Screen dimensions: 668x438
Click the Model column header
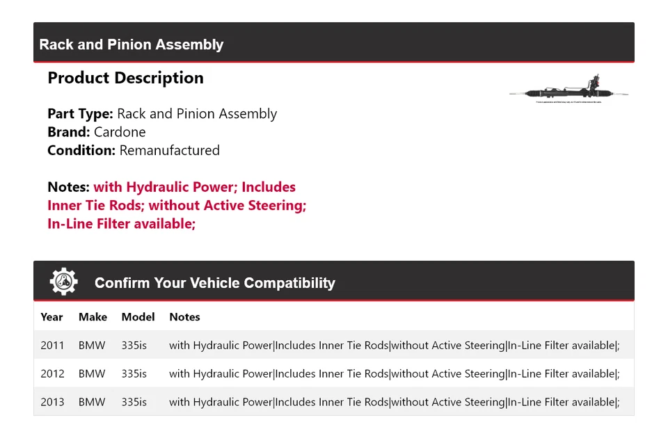[138, 317]
